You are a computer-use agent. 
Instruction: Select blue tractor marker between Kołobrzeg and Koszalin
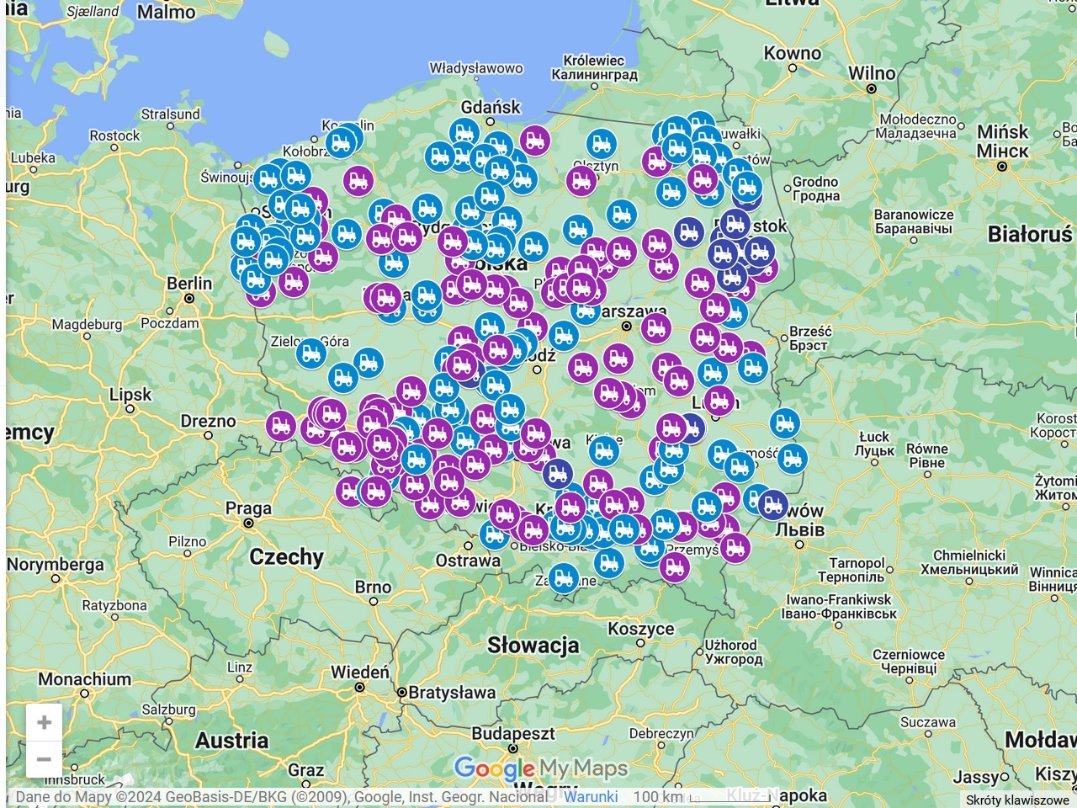[341, 143]
